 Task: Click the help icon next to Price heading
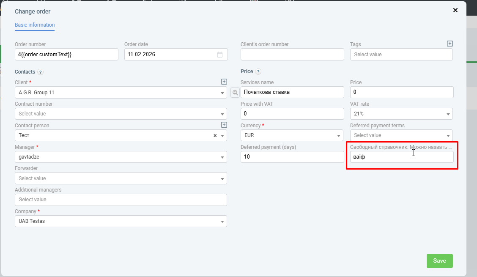coord(258,72)
